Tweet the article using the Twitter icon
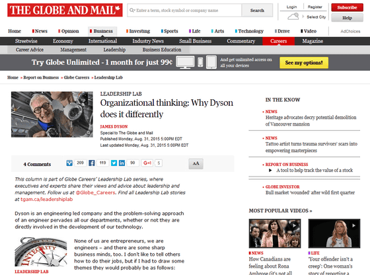The image size is (370, 275). tap(114, 163)
